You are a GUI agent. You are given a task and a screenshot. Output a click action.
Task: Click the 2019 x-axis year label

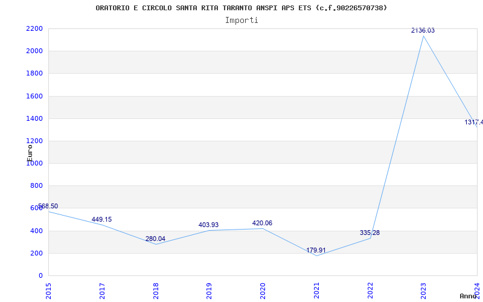click(x=209, y=291)
